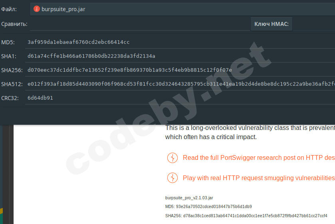Open the Read the full PortSwigger research post link
This screenshot has width=335, height=224.
[259, 158]
